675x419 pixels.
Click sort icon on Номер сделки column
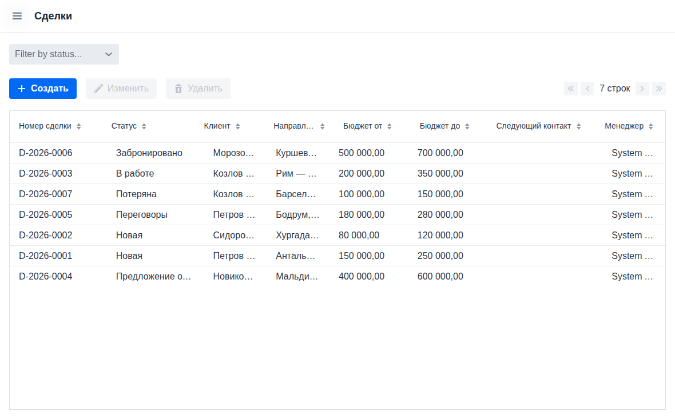pos(79,126)
